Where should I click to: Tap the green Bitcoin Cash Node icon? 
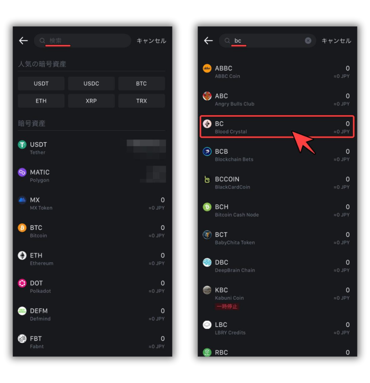[207, 207]
